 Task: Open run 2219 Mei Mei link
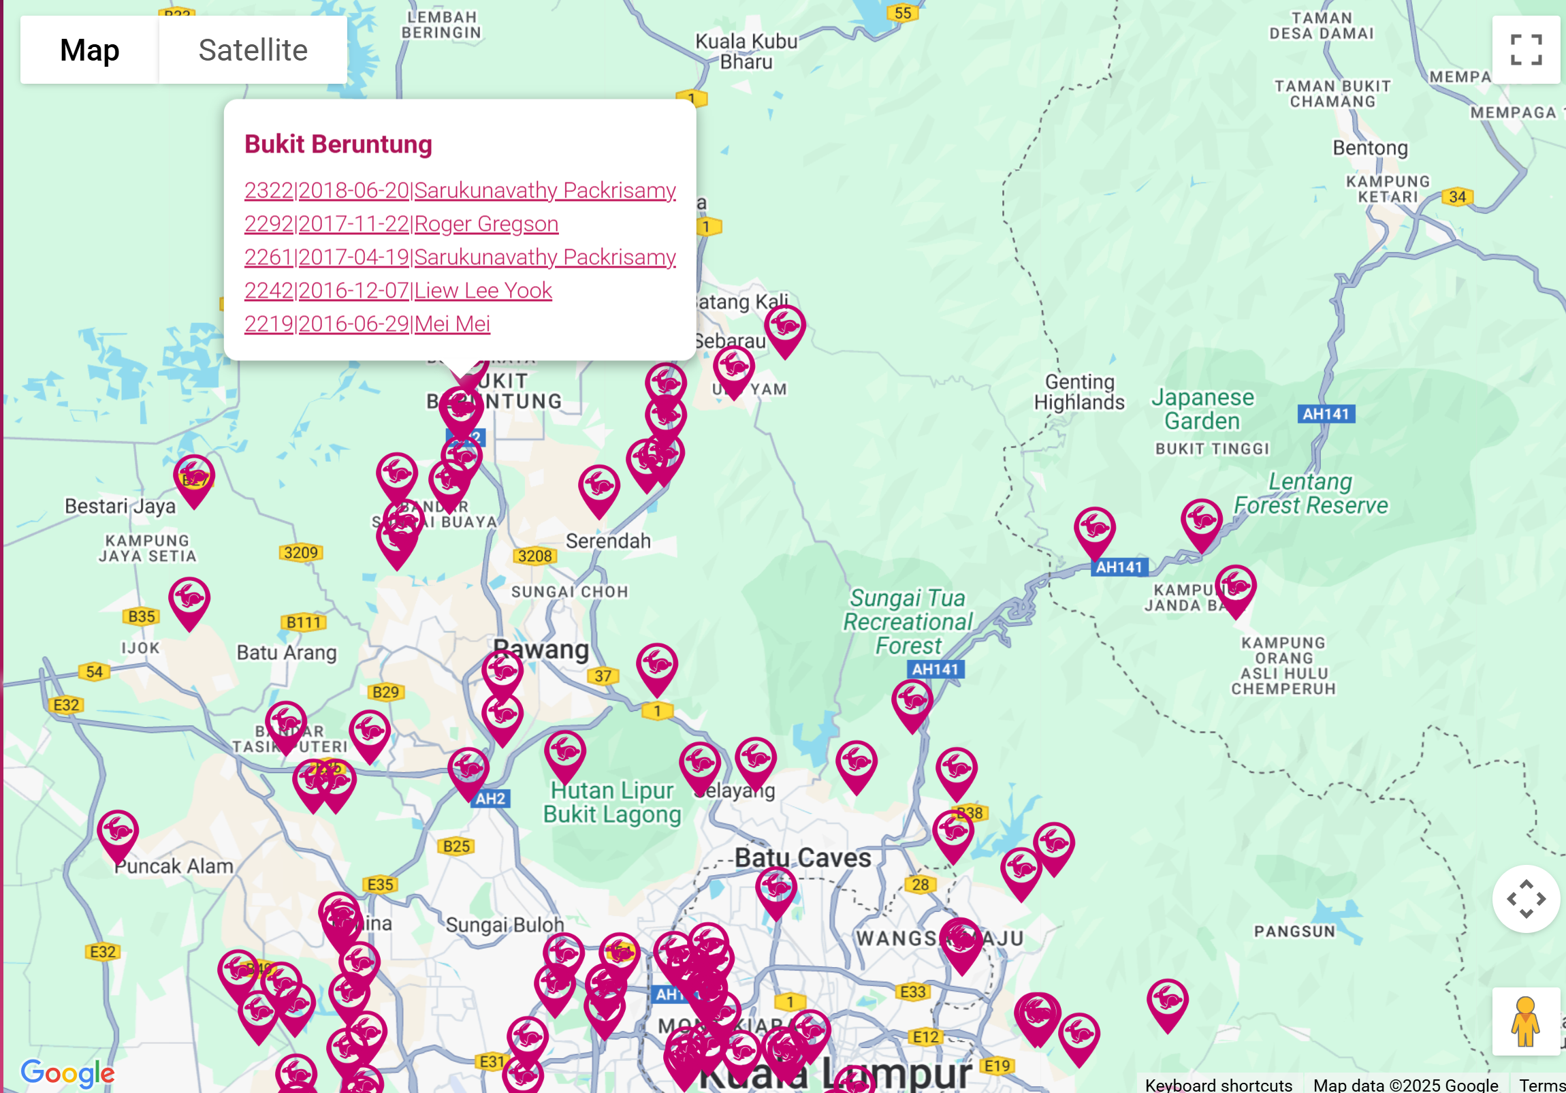tap(367, 324)
